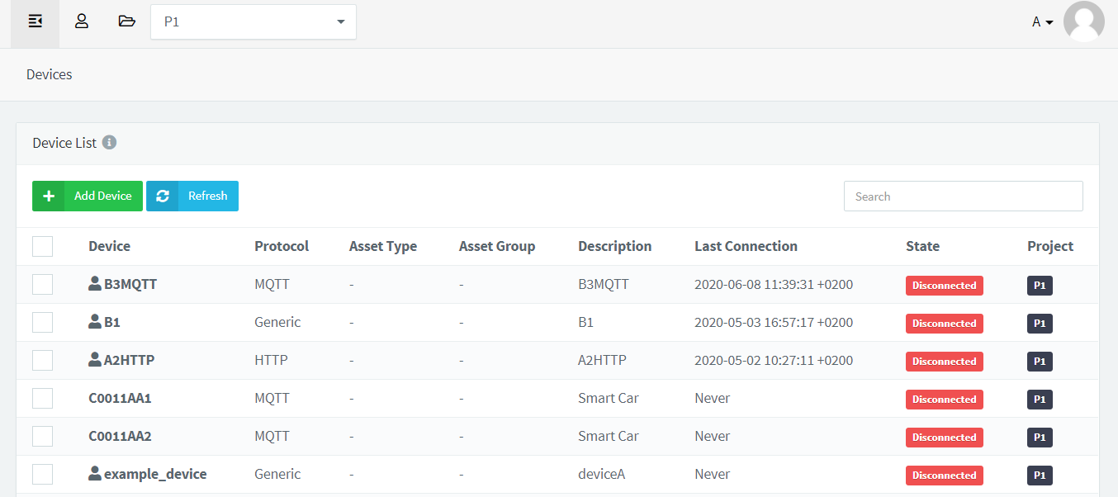Sort the table by the Last Connection column

pos(746,246)
